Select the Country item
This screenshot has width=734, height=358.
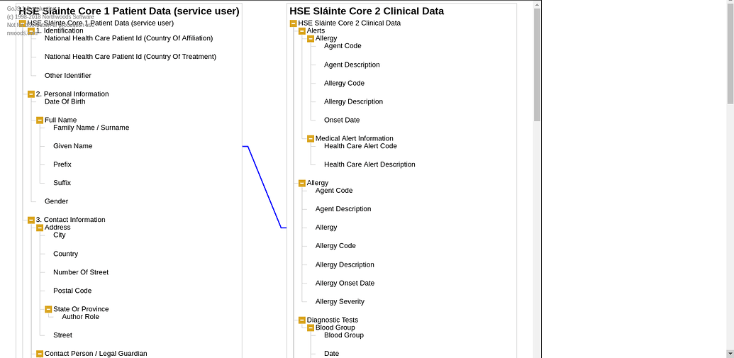coord(65,254)
